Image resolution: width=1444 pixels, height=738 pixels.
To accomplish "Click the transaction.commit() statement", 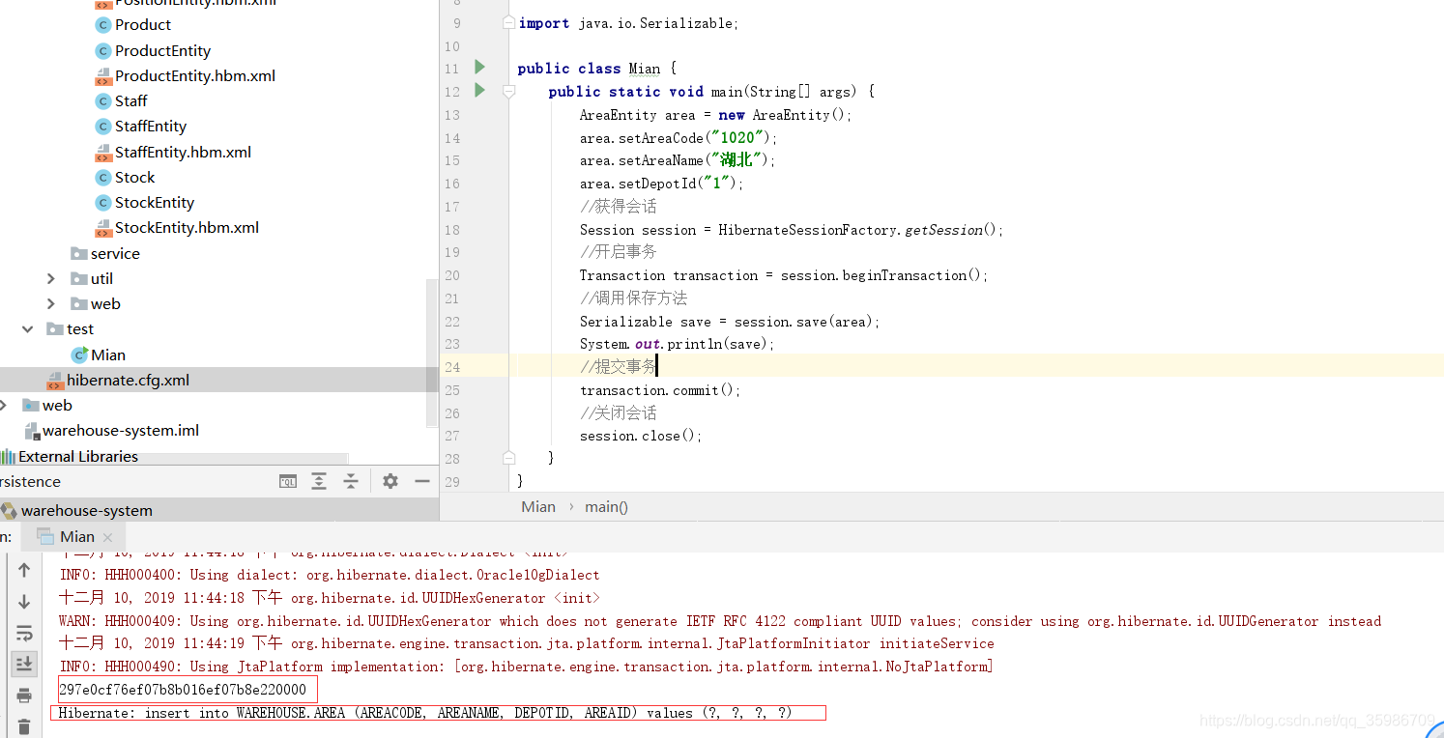I will 660,390.
